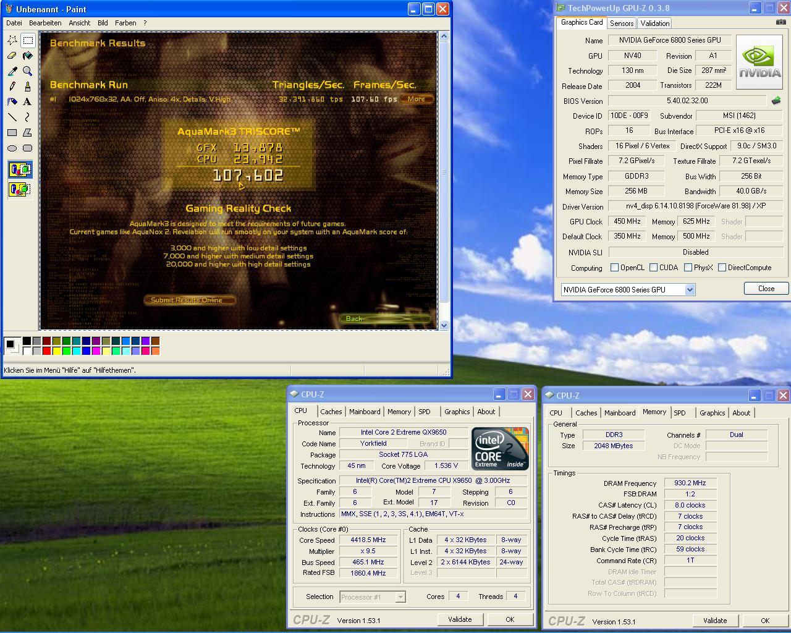Viewport: 791px width, 633px height.
Task: Enable the OpenCL checkbox in GPU-Z
Action: [614, 268]
